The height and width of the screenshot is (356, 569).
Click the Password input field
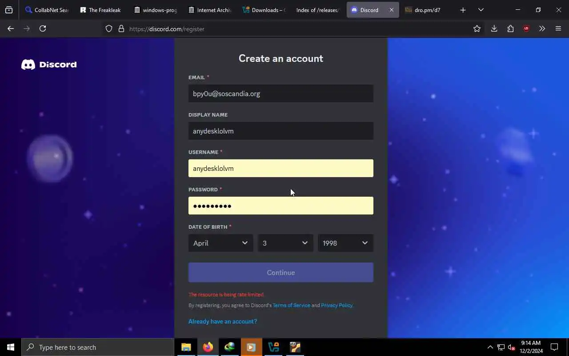(281, 206)
